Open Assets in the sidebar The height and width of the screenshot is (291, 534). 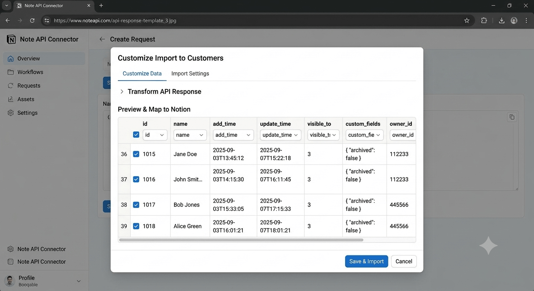(44, 99)
